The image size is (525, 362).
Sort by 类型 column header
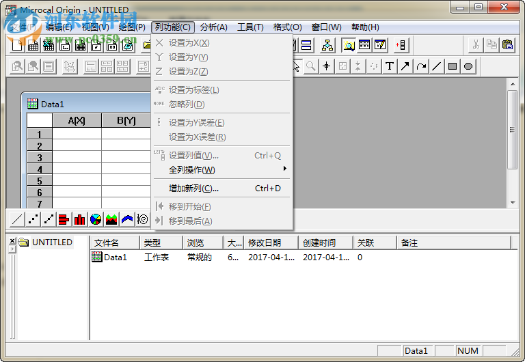click(161, 242)
